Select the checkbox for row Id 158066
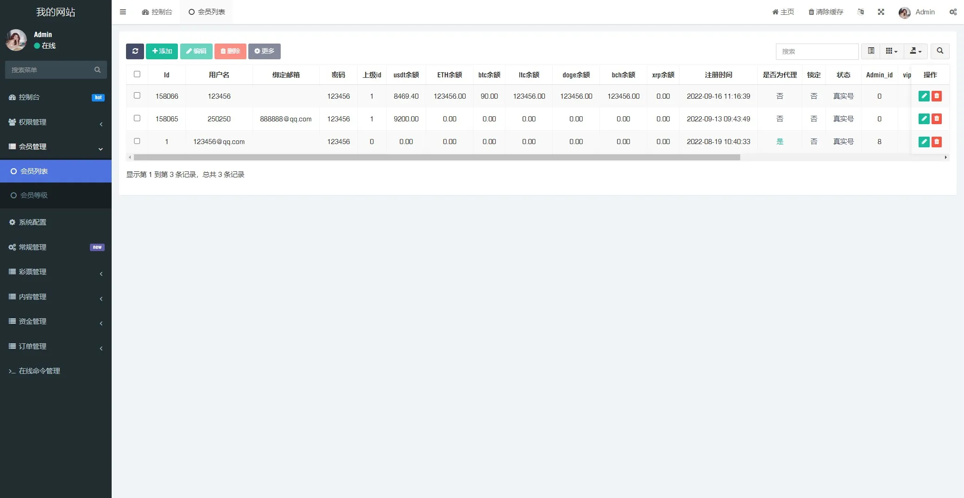The height and width of the screenshot is (498, 964). click(x=137, y=95)
